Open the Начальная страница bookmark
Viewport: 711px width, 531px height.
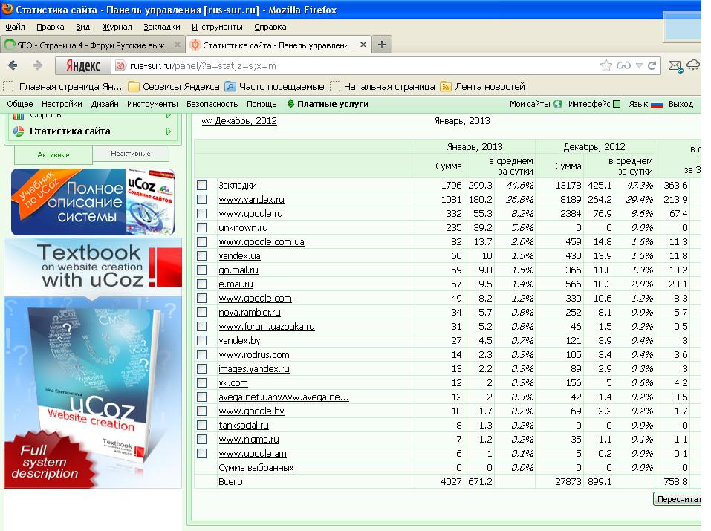point(383,87)
